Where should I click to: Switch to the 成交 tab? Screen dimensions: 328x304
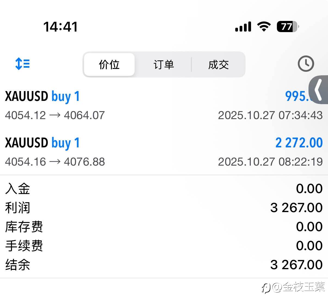[x=218, y=65]
